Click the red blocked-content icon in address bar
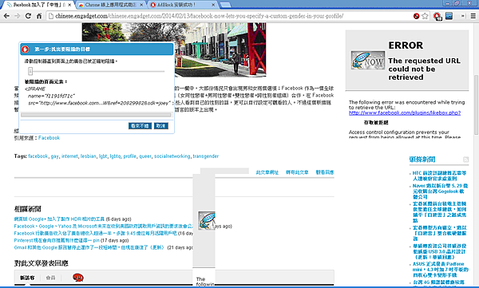 pyautogui.click(x=416, y=16)
